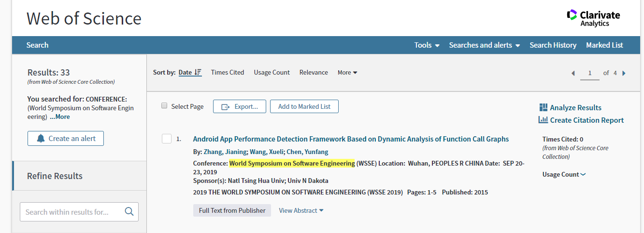Click the Search within results field

point(79,212)
